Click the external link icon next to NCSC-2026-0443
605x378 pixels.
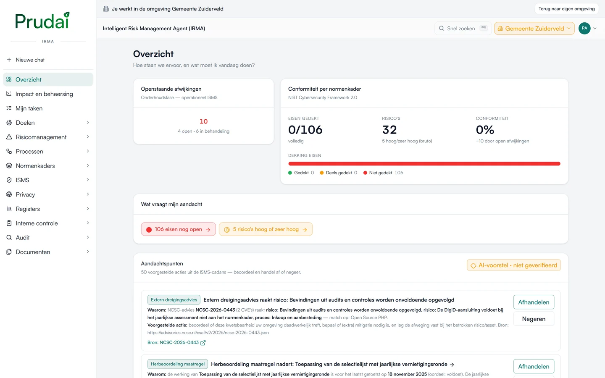coord(203,343)
